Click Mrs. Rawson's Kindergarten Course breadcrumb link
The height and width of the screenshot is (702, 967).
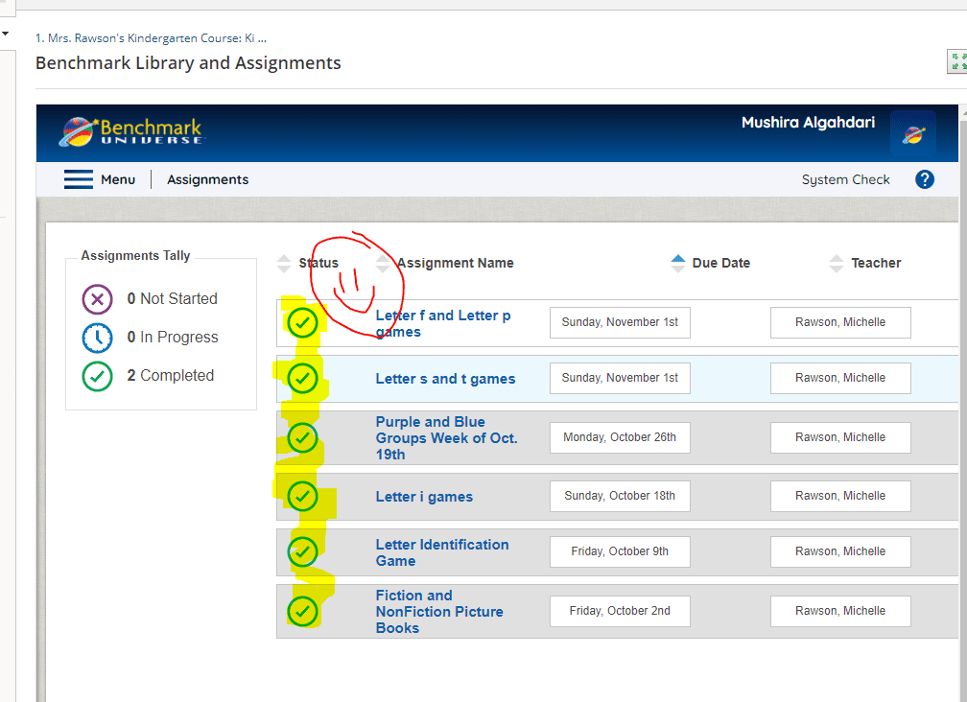click(152, 38)
